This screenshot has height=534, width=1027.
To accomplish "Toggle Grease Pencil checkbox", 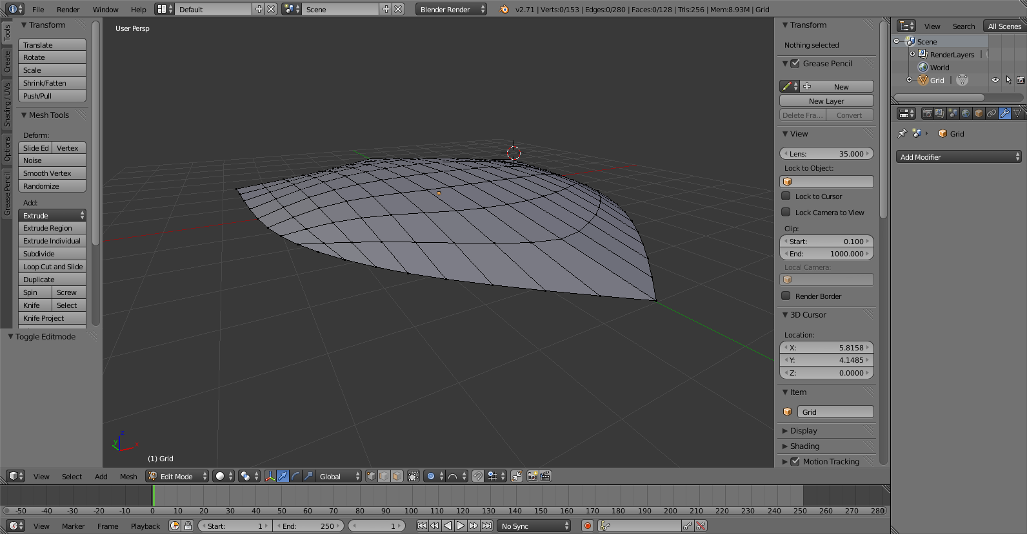I will (x=795, y=63).
